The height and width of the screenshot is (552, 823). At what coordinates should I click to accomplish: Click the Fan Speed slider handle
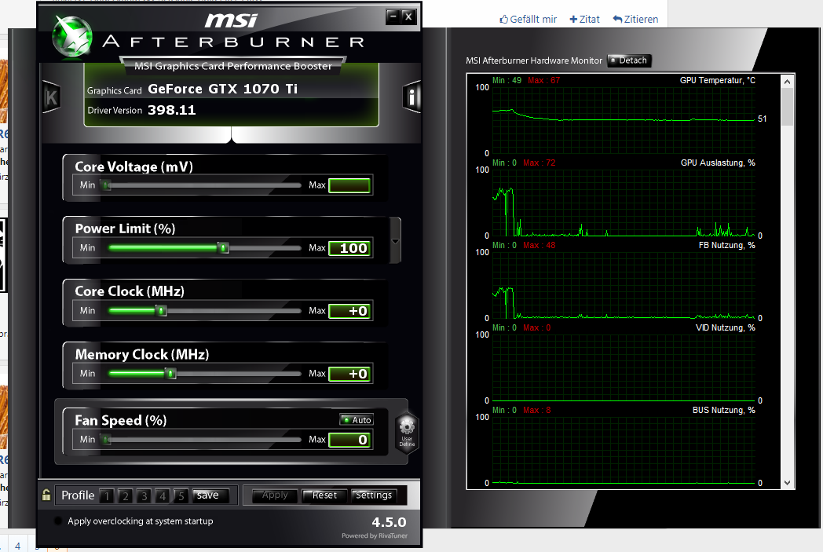point(107,440)
